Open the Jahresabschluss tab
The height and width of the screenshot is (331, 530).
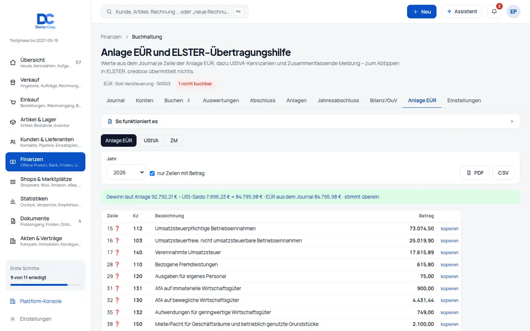pyautogui.click(x=338, y=101)
